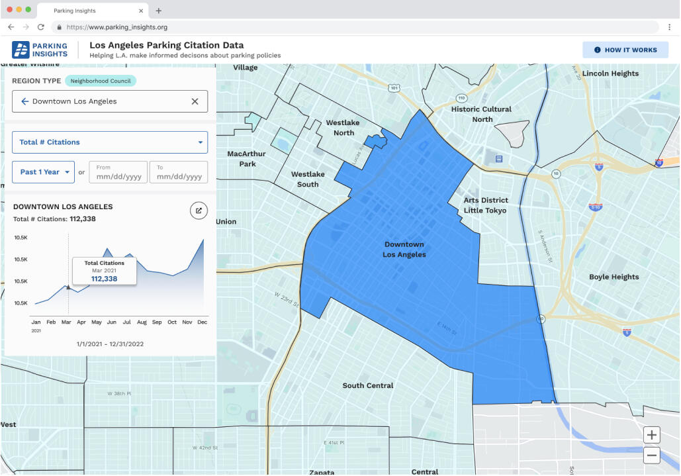The image size is (681, 476).
Task: Zoom in on the map
Action: (x=652, y=435)
